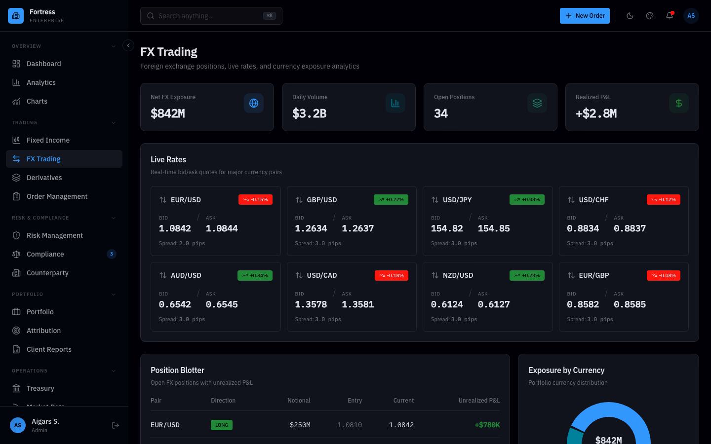Open Fixed Income section
This screenshot has height=444, width=711.
pos(64,140)
